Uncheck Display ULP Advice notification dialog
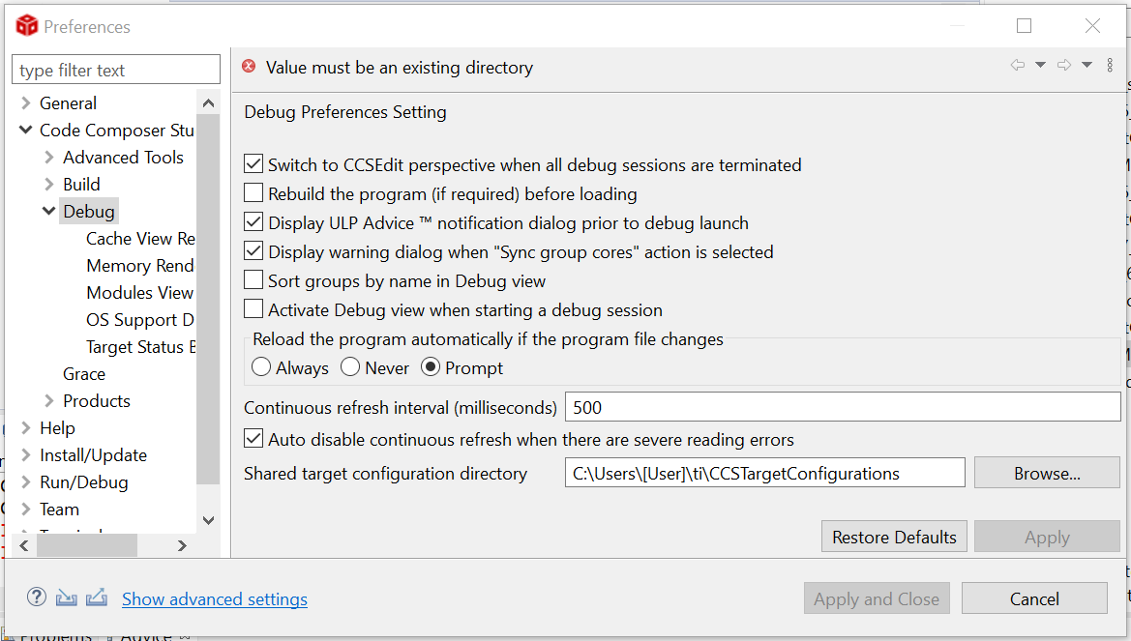Screen dimensions: 1131x641 253,222
